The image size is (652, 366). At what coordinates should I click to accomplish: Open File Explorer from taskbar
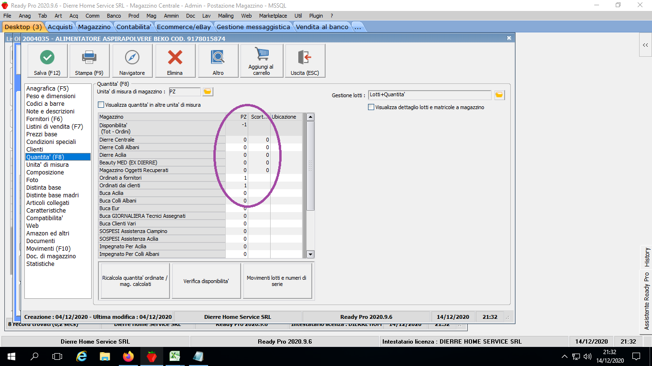105,356
